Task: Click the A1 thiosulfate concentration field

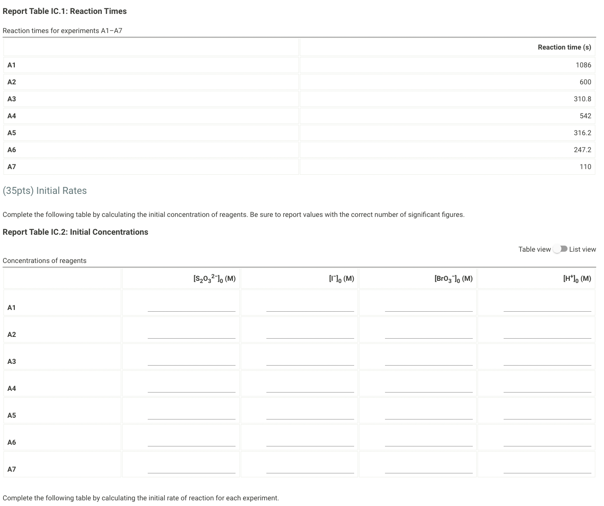Action: pos(192,306)
